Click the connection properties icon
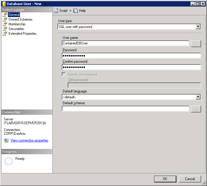This screenshot has height=186, width=207. [x=6, y=141]
